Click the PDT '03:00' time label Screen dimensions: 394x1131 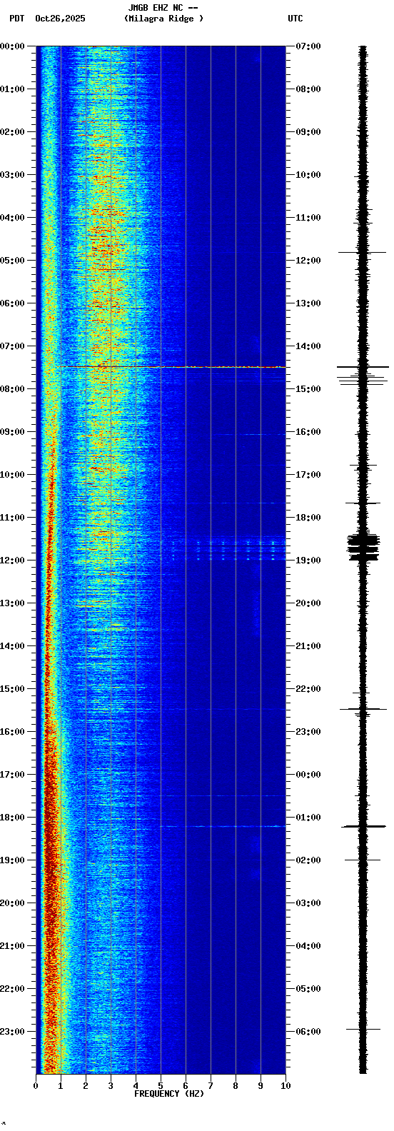click(12, 175)
